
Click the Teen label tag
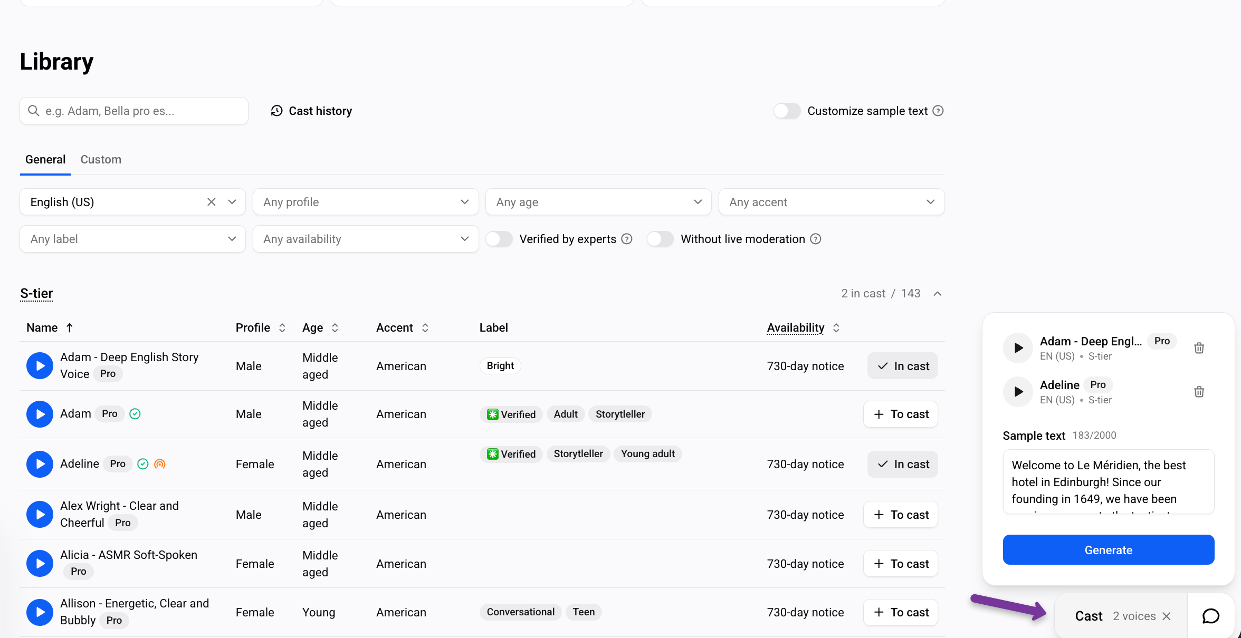(584, 612)
